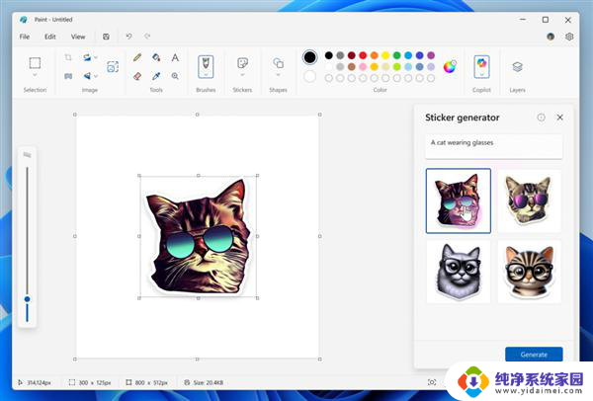Pick the Fill bucket tool
Viewport: 593px width, 401px height.
[156, 57]
